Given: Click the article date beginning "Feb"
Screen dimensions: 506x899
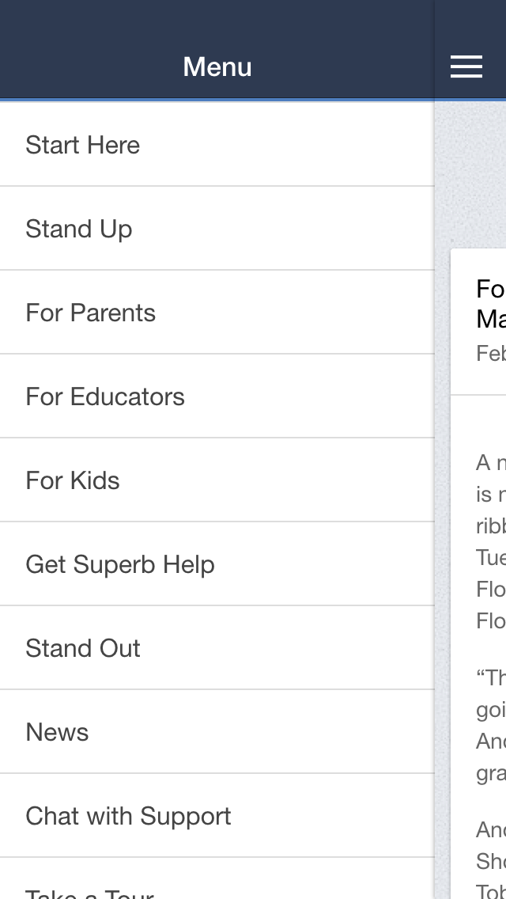Looking at the screenshot, I should (x=491, y=353).
